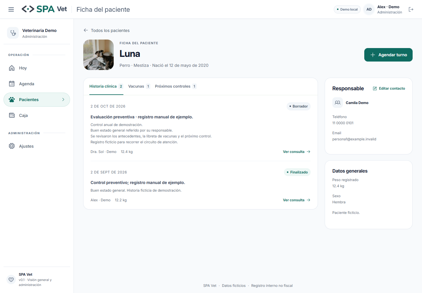Open Ver consulta for the Finalizado entry
422x293 pixels.
pos(297,200)
